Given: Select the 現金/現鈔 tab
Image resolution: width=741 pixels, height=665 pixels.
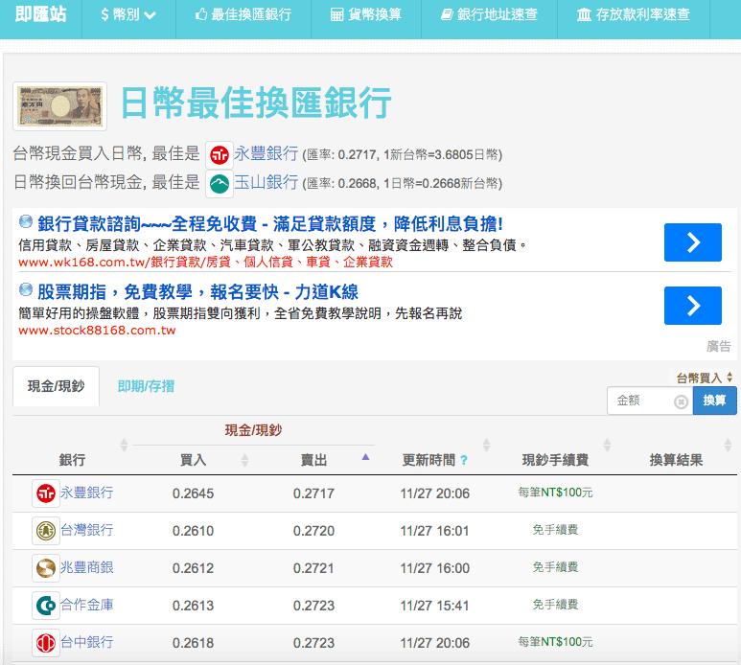Looking at the screenshot, I should (x=56, y=386).
